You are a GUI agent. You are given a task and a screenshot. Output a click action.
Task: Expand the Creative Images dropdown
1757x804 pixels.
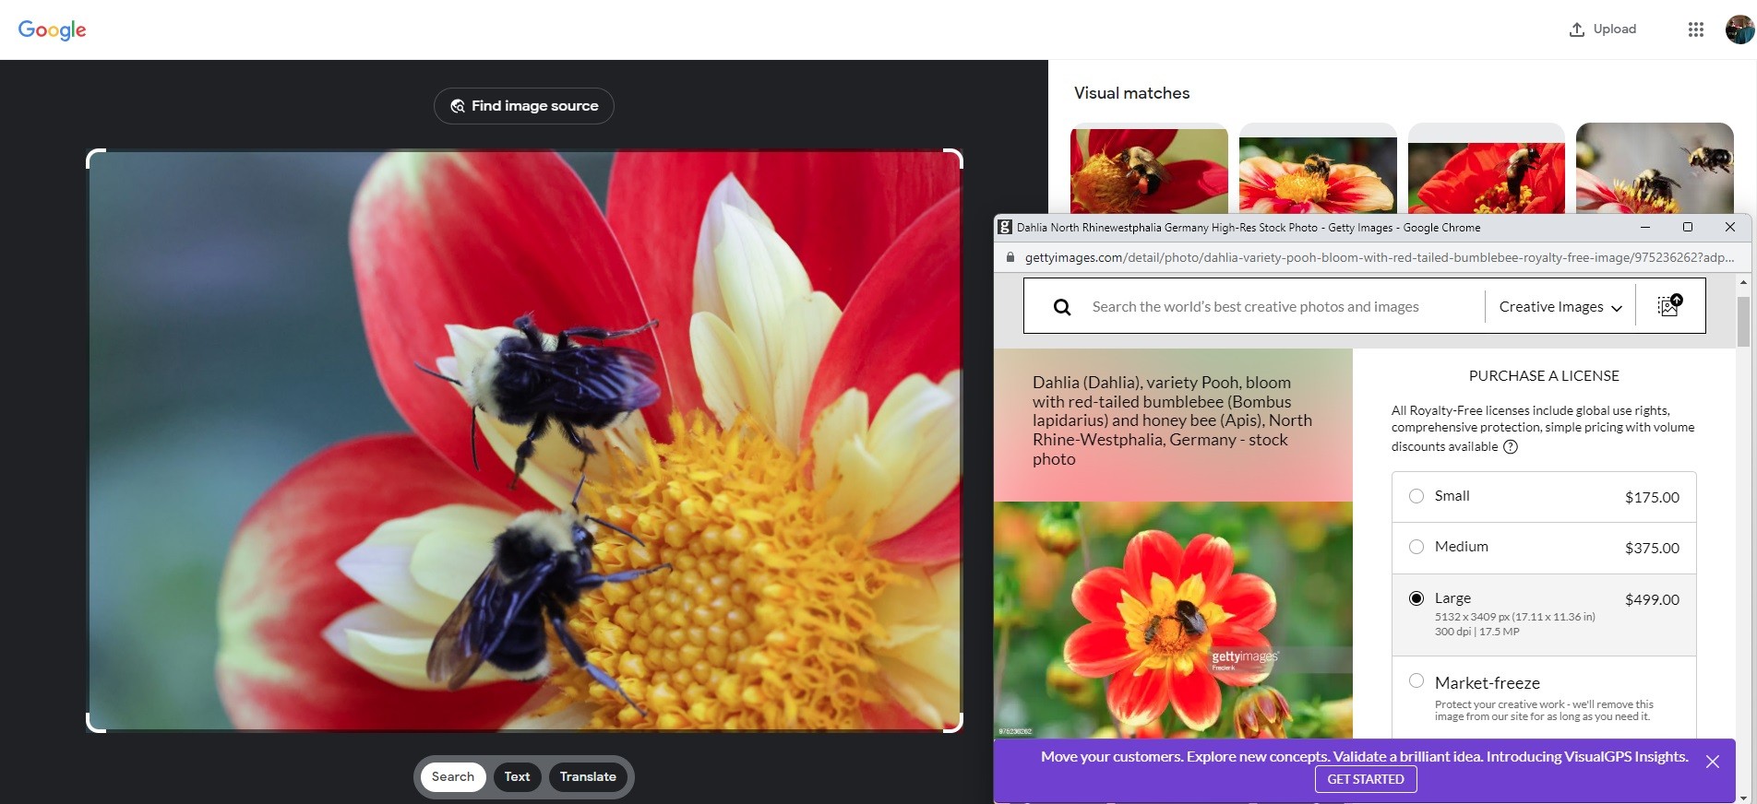click(1560, 307)
